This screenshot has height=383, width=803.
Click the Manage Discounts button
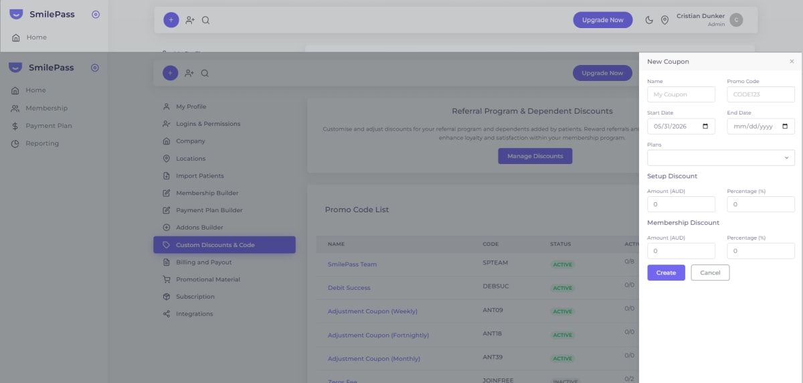tap(535, 156)
